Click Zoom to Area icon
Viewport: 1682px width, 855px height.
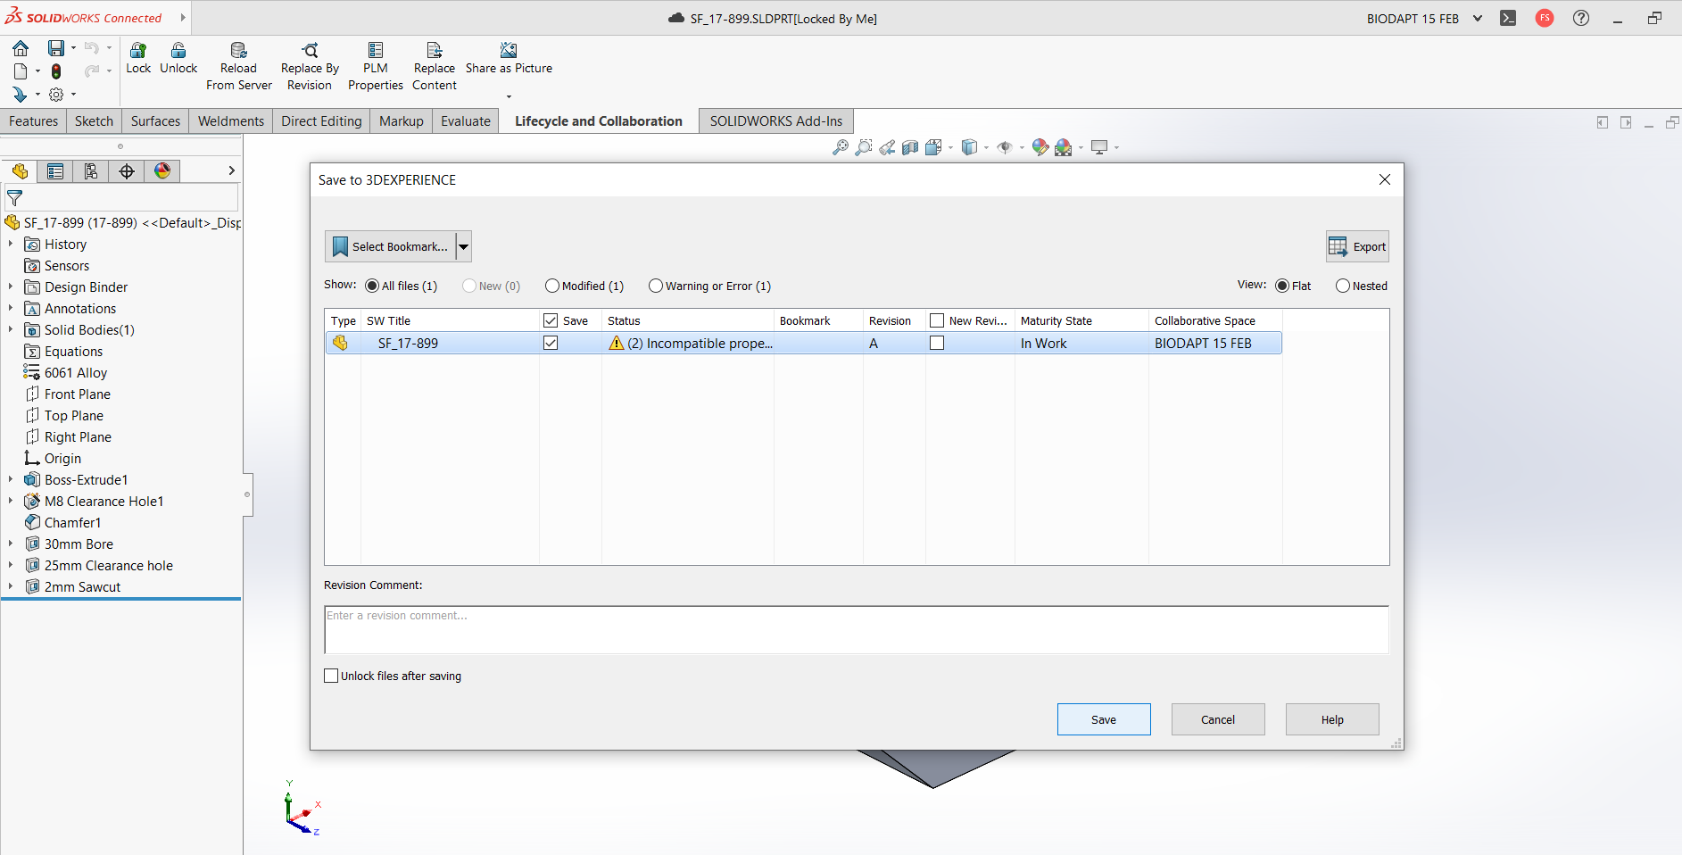coord(864,147)
